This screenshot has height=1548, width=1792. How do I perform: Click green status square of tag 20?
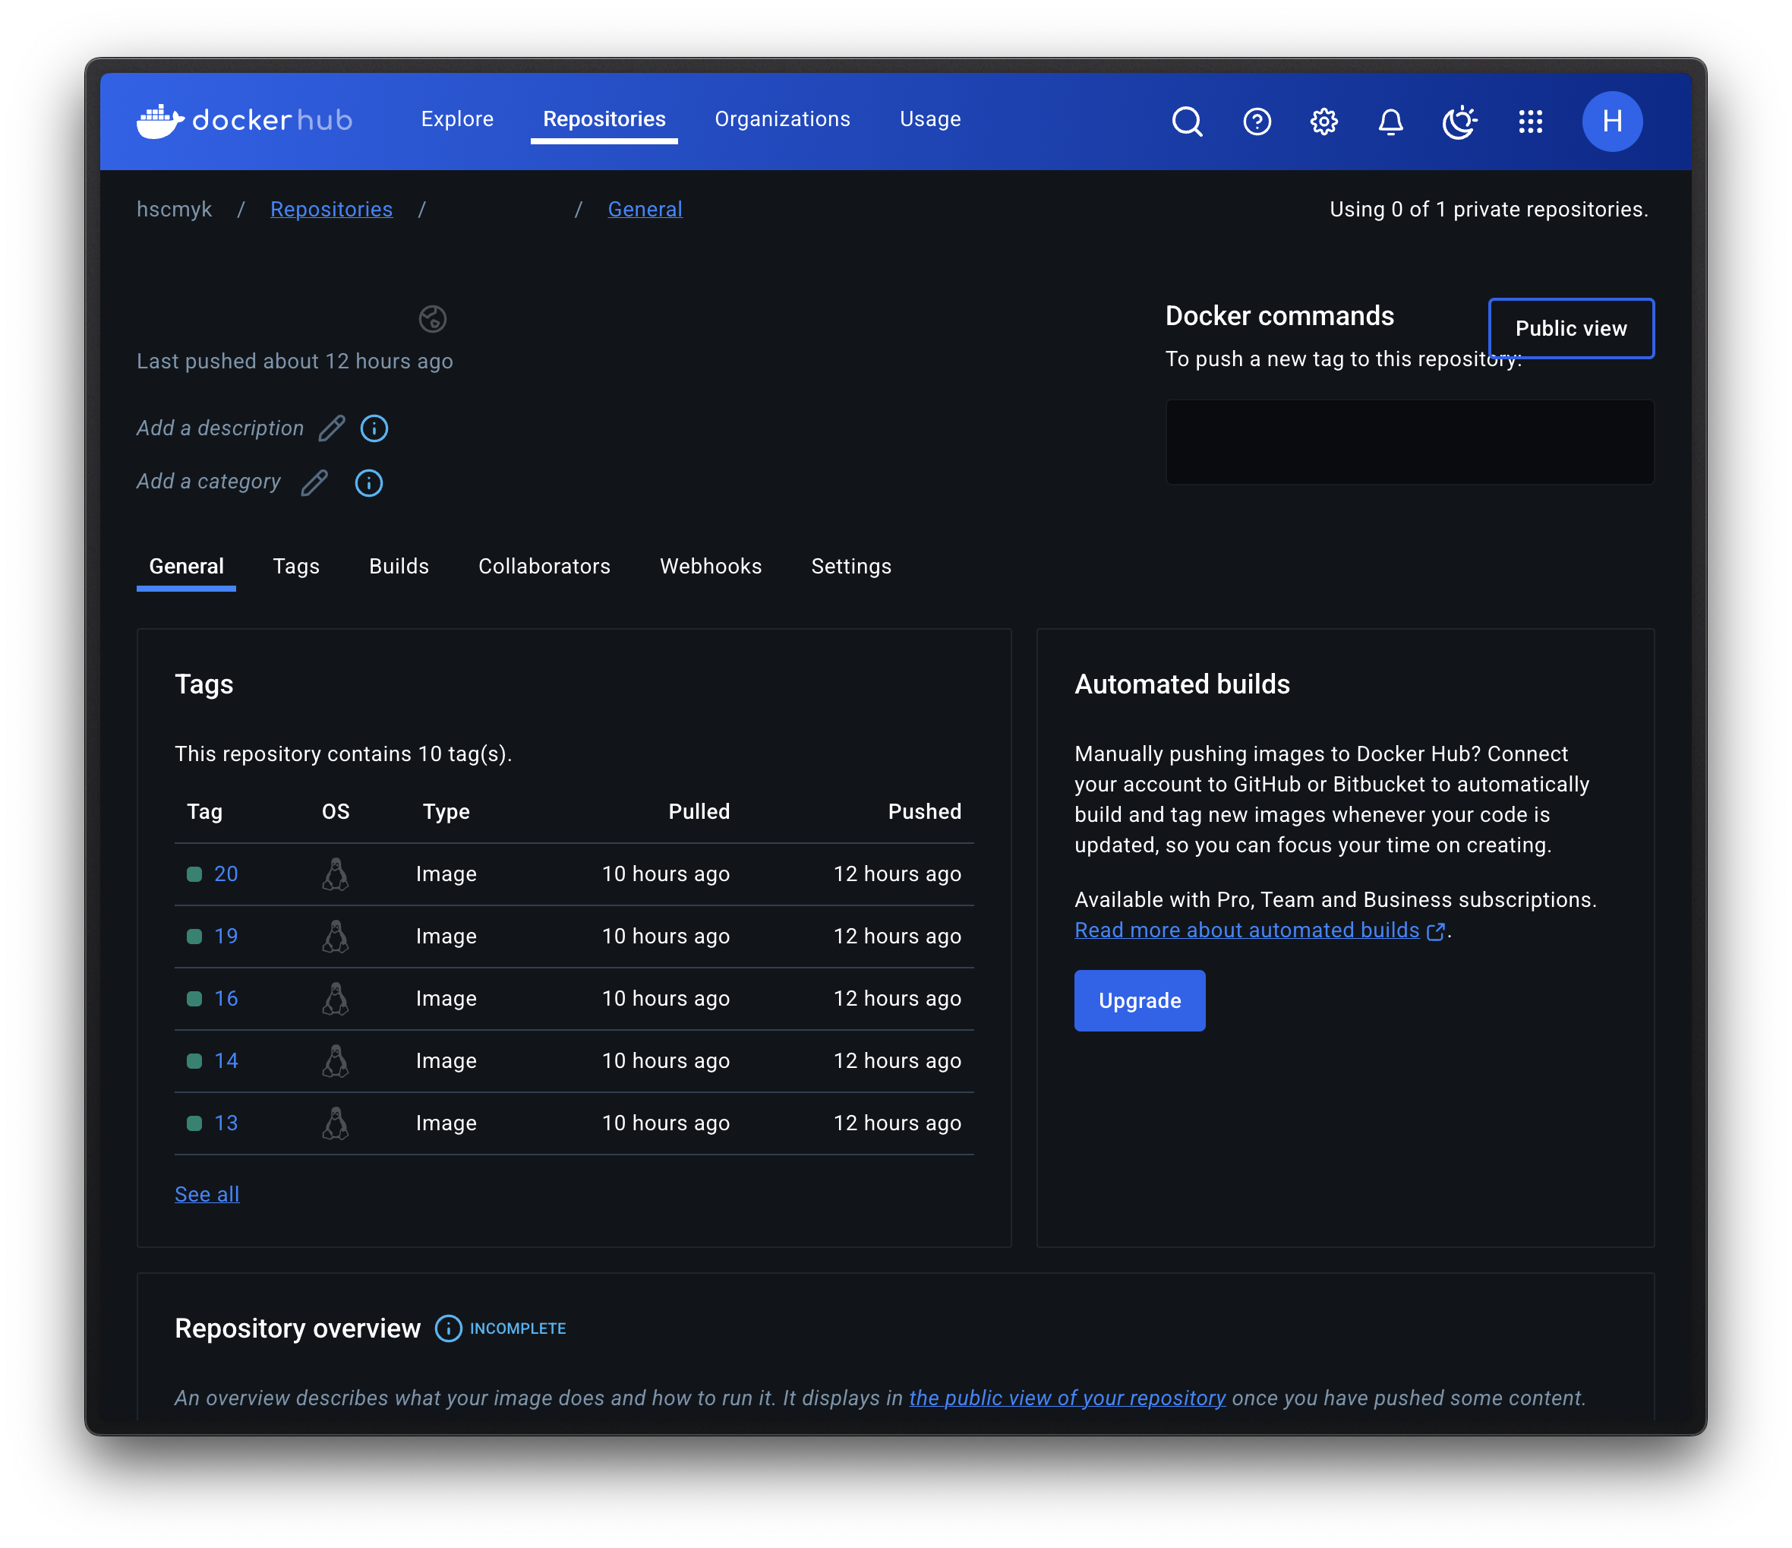(x=194, y=874)
